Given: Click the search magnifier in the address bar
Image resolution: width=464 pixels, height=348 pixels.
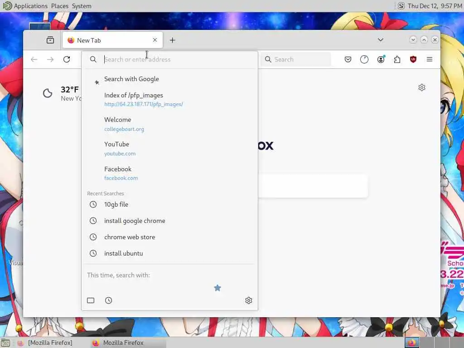Looking at the screenshot, I should coord(93,59).
